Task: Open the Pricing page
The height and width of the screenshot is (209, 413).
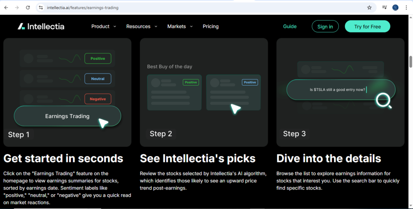Action: click(x=211, y=26)
